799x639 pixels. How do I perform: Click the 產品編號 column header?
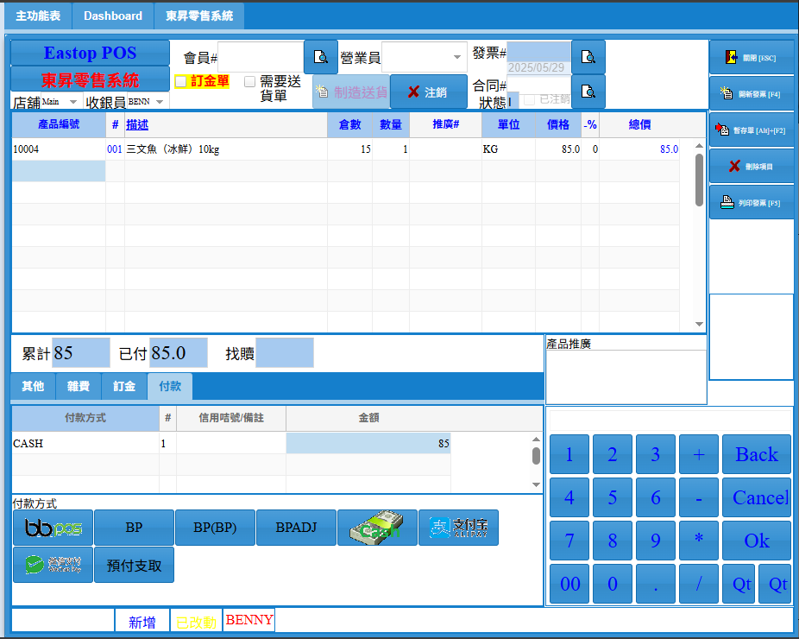click(x=59, y=124)
